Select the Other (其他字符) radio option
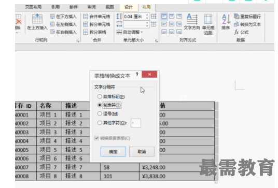 (x=100, y=123)
